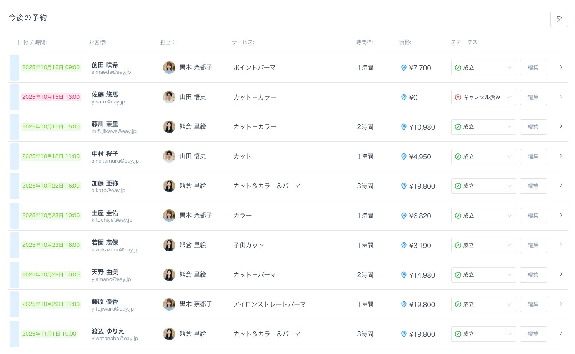
Task: Expand 土屋 圭佑 row with right chevron
Action: (x=561, y=215)
